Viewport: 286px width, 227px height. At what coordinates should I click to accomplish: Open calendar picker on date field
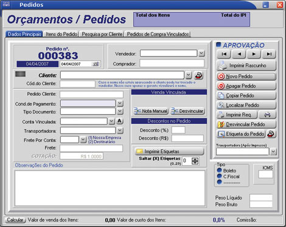(96, 64)
